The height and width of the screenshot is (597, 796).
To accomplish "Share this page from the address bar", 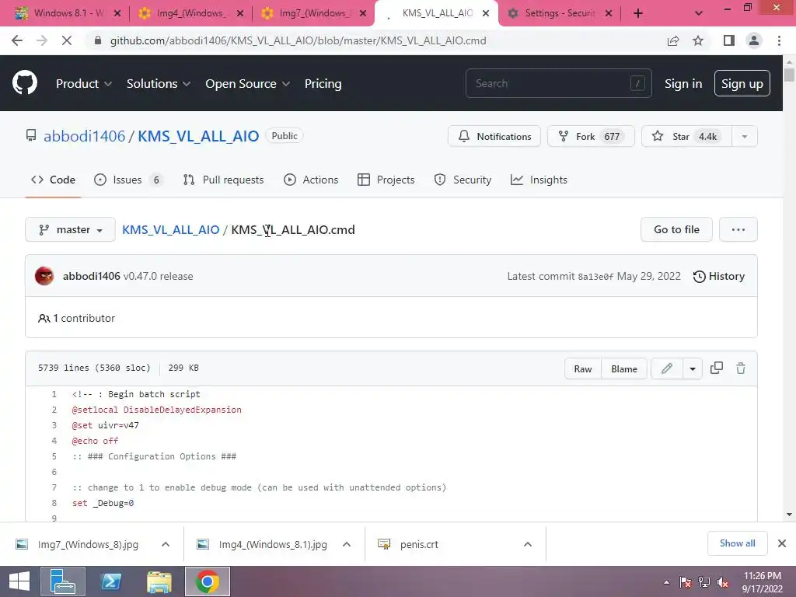I will tap(673, 40).
